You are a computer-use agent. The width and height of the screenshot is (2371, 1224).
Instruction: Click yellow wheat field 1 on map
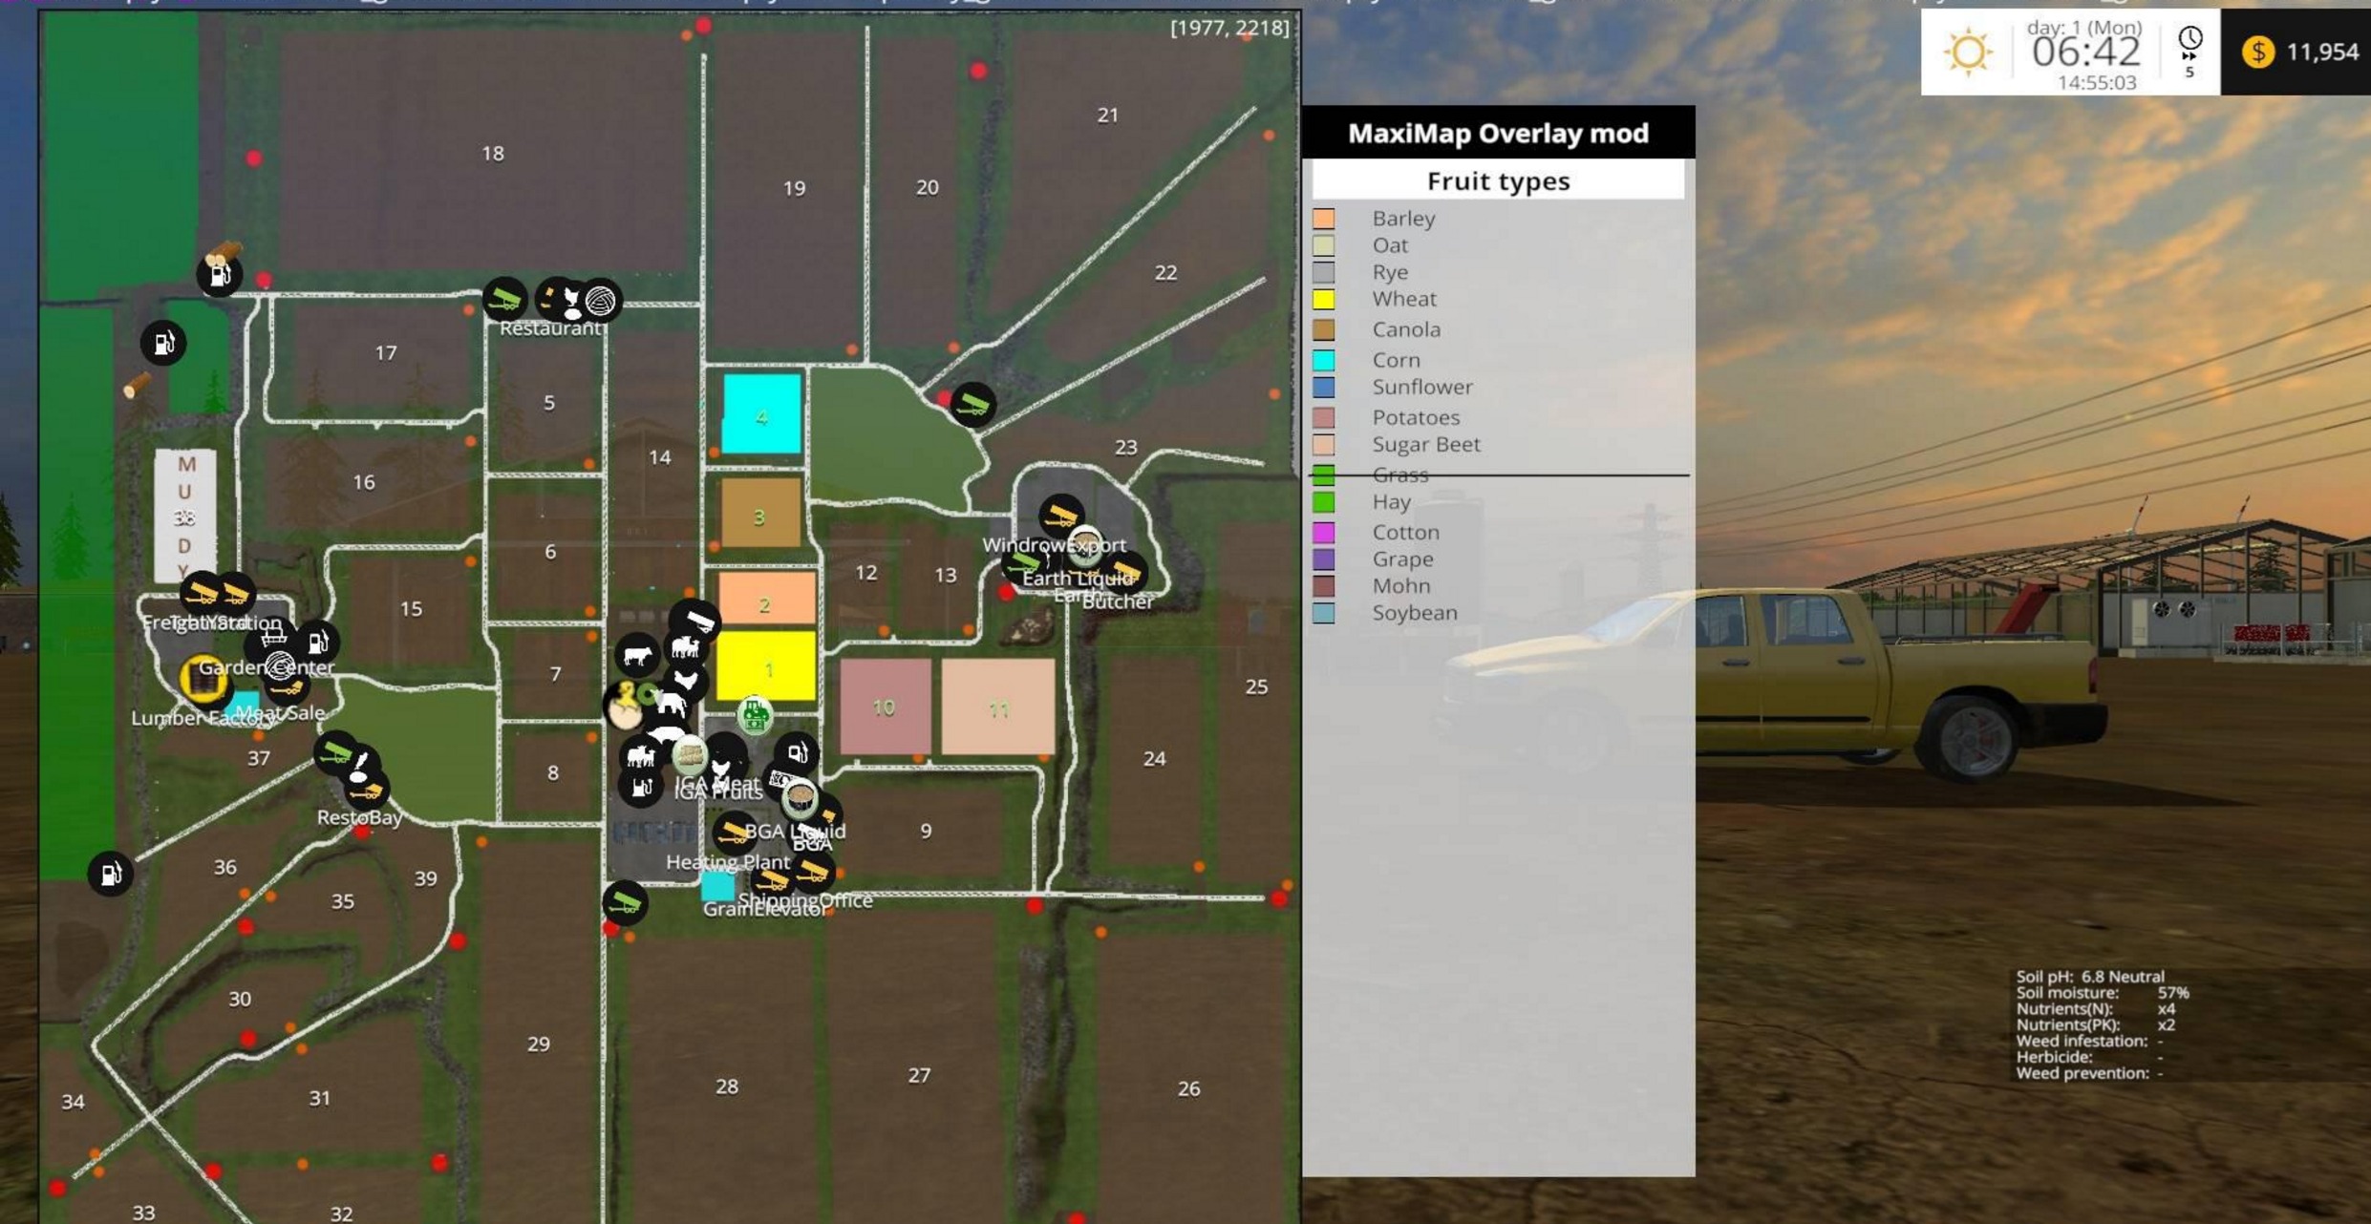pyautogui.click(x=766, y=665)
